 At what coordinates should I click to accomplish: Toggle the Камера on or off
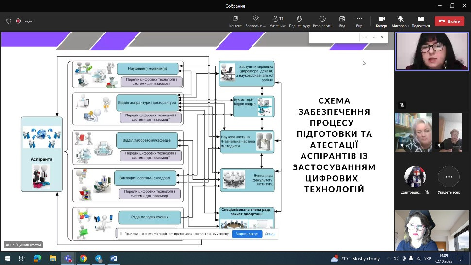click(382, 21)
